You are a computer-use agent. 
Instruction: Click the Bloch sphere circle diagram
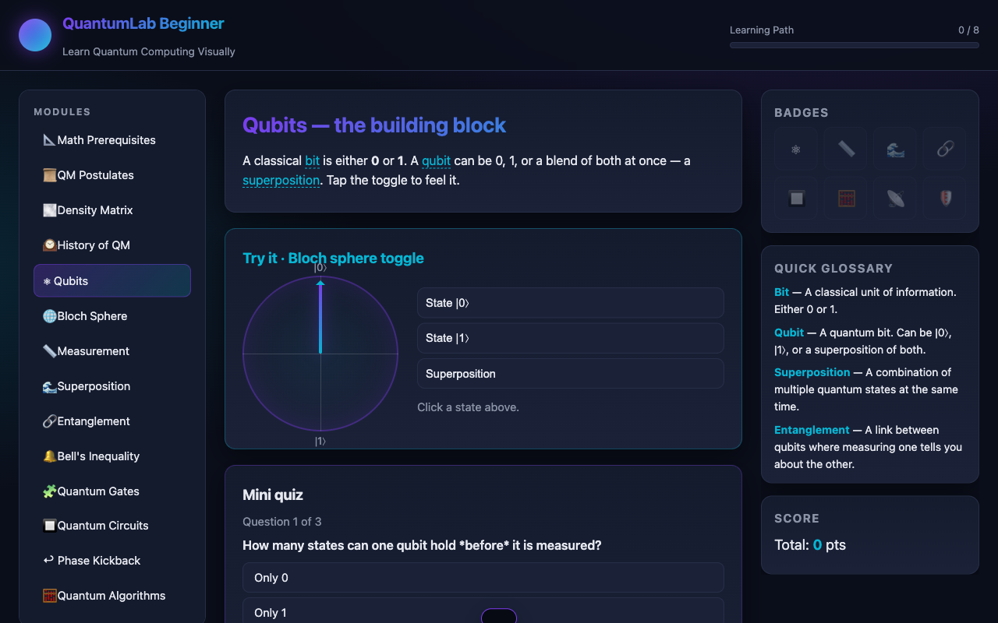point(320,354)
